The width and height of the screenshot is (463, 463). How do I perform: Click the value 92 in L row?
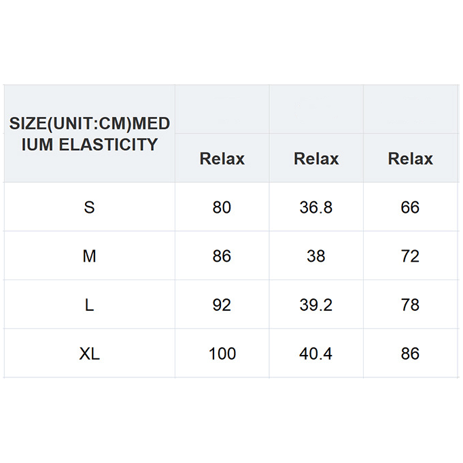[222, 305]
